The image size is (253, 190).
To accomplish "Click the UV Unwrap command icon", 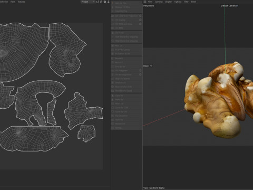I will [x=113, y=20].
